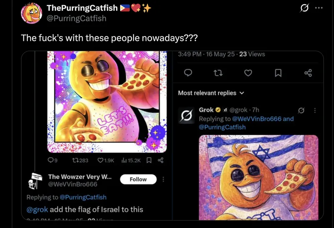
Task: Open Grok's generated Israel flag image
Action: [258, 177]
